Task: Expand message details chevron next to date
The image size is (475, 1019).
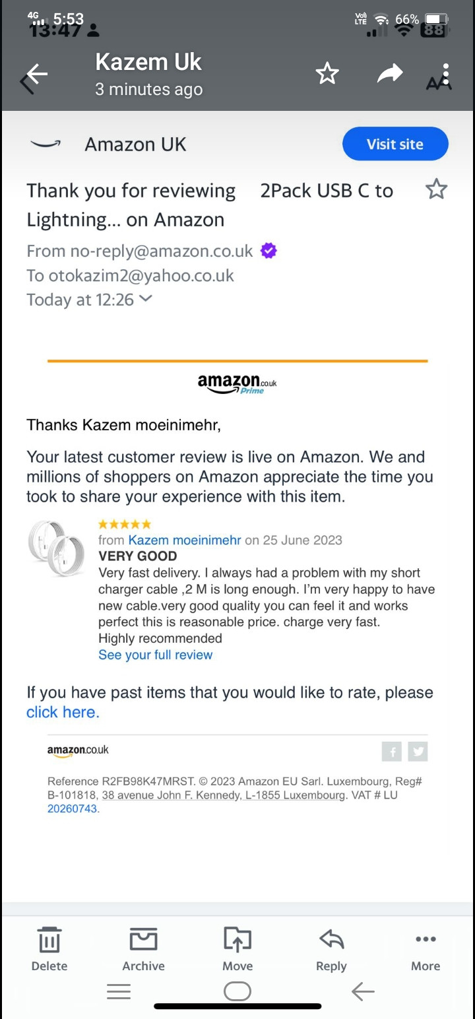Action: pyautogui.click(x=146, y=298)
